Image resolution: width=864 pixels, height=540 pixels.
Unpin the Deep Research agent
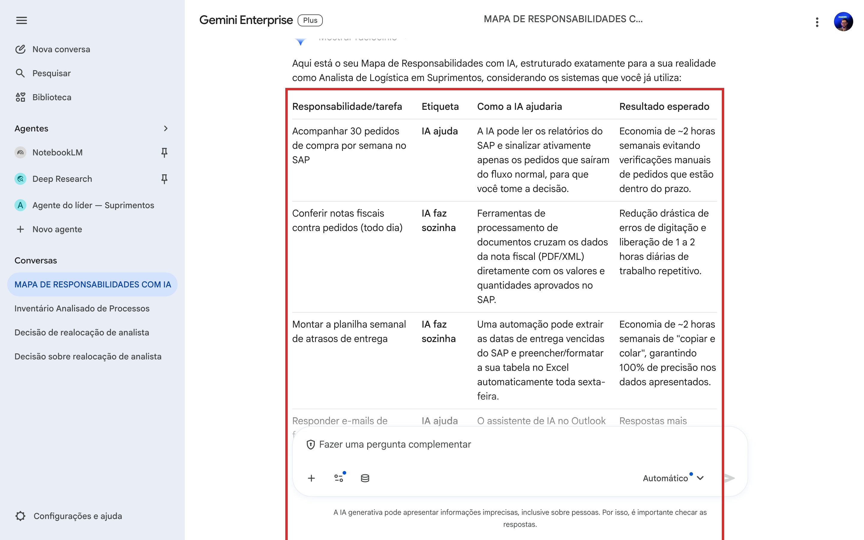coord(164,179)
